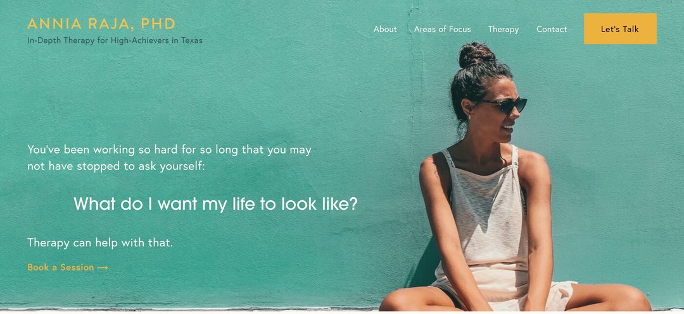Screen dimensions: 684x314
Task: Click the word PHD in the site title
Action: [x=158, y=23]
